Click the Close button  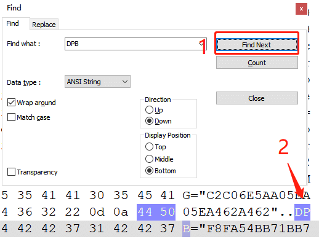coord(257,98)
